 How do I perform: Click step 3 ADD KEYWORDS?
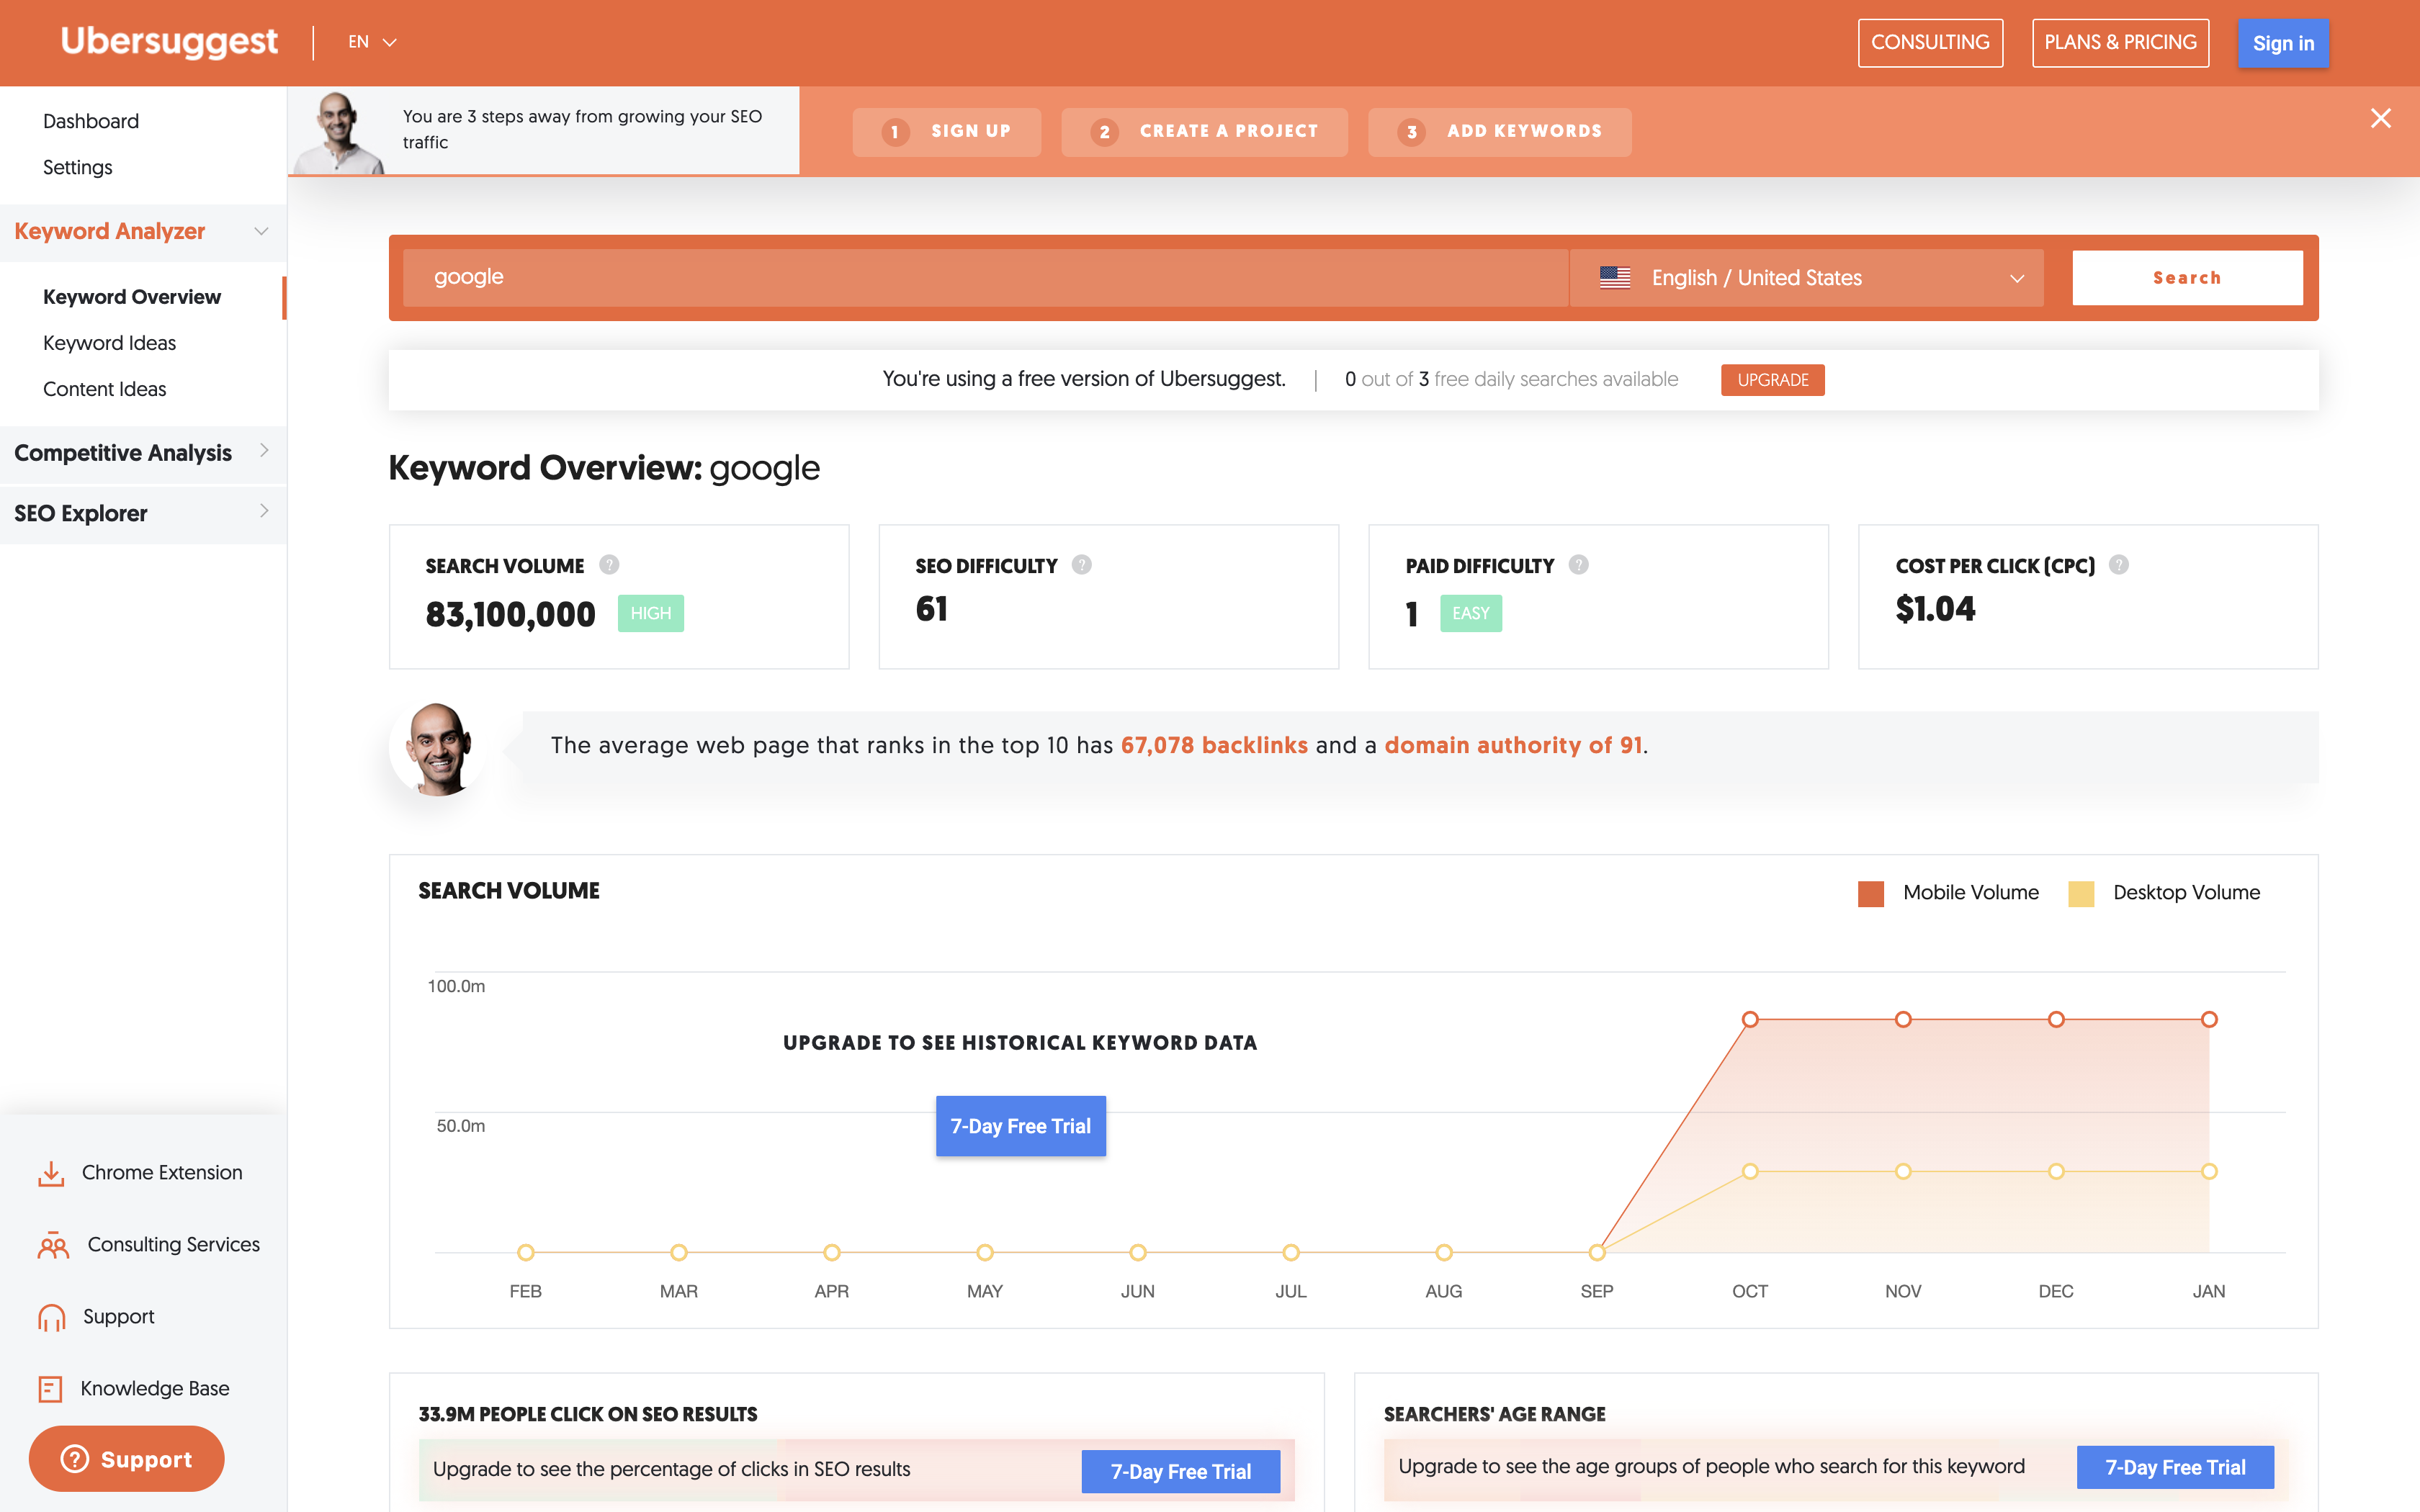click(1499, 131)
